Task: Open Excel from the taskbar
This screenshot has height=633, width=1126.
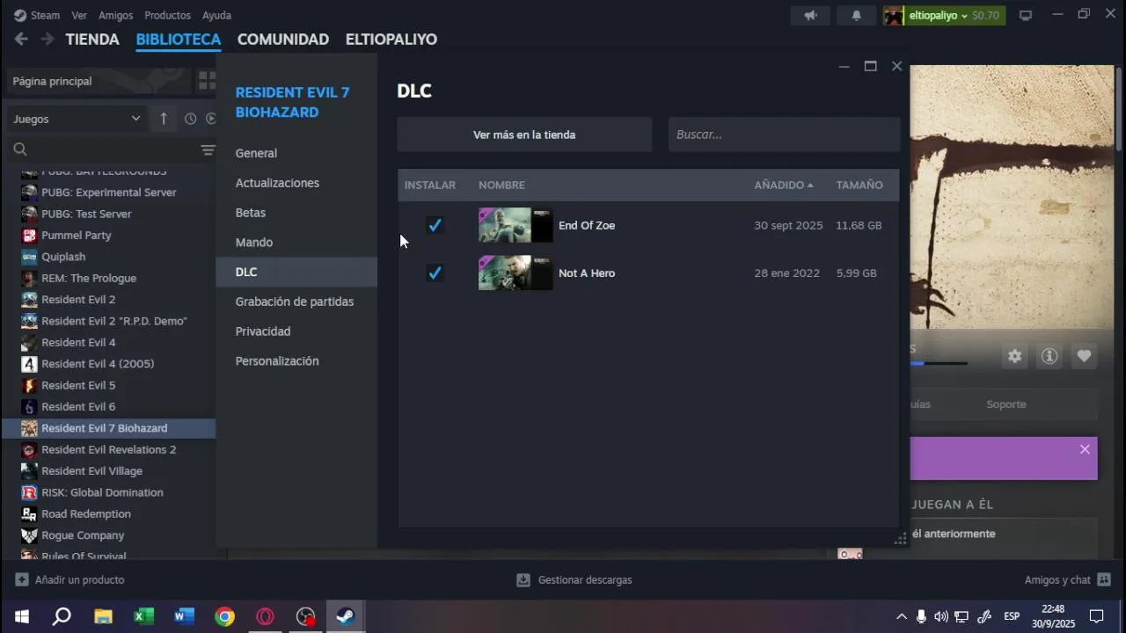Action: click(143, 616)
